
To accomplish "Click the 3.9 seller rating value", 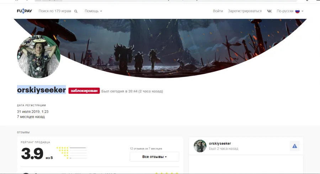I will [x=32, y=154].
